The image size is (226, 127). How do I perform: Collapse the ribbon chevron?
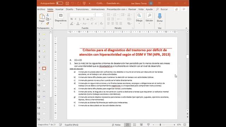tap(186, 28)
